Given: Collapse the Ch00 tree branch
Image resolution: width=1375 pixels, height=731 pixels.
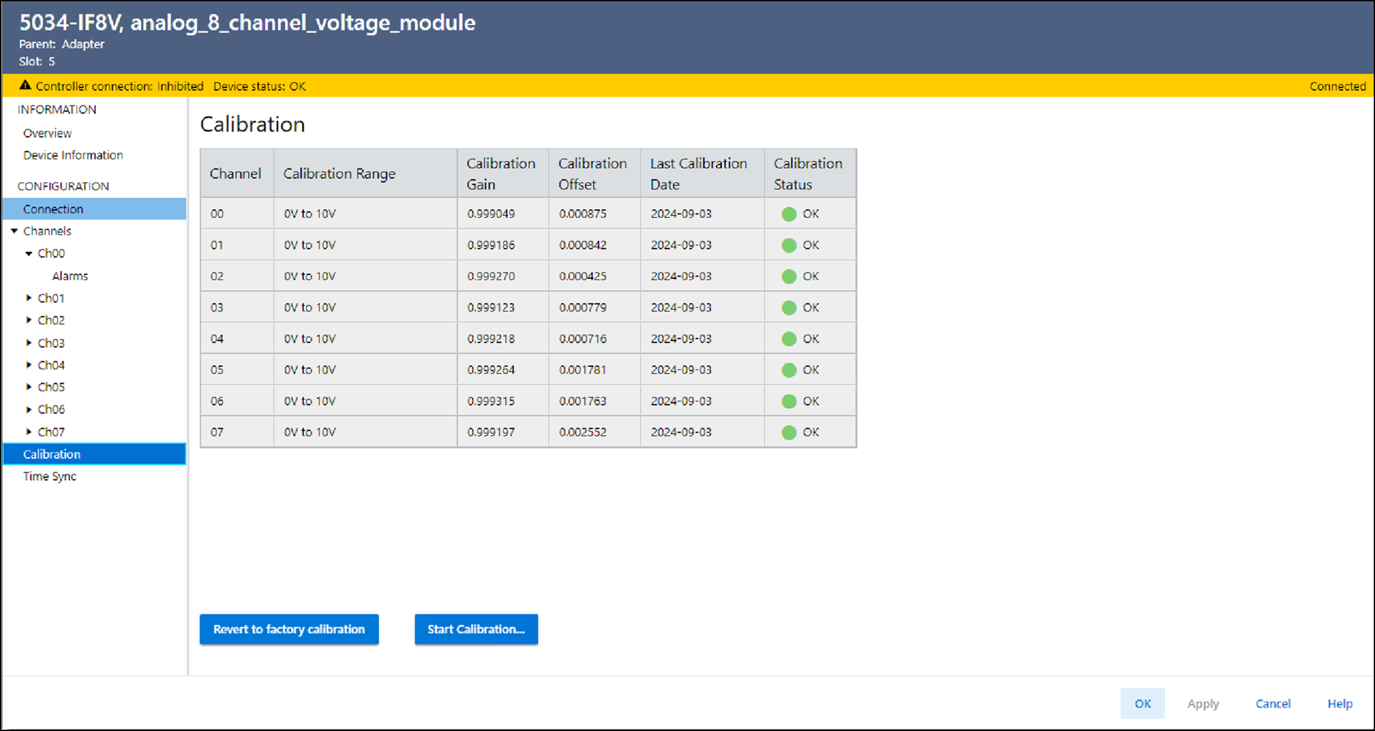Looking at the screenshot, I should [x=29, y=253].
